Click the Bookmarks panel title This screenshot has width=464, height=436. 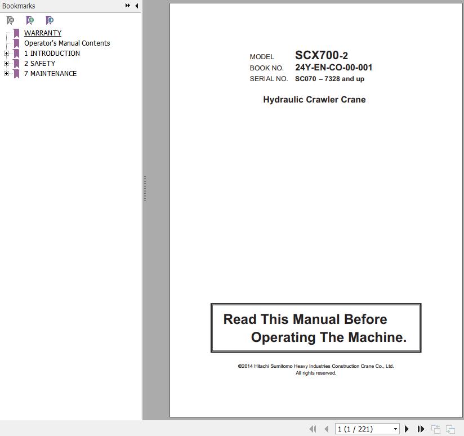click(19, 6)
